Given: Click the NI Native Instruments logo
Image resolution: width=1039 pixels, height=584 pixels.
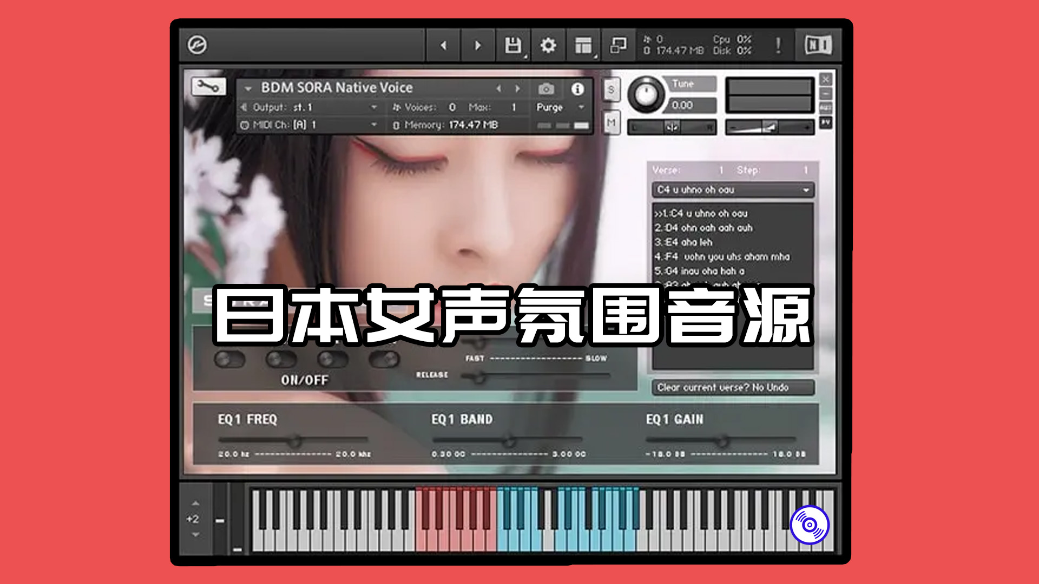Looking at the screenshot, I should click(818, 45).
